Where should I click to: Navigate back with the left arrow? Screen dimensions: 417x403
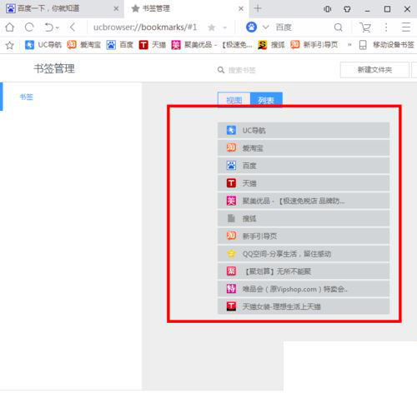[73, 27]
